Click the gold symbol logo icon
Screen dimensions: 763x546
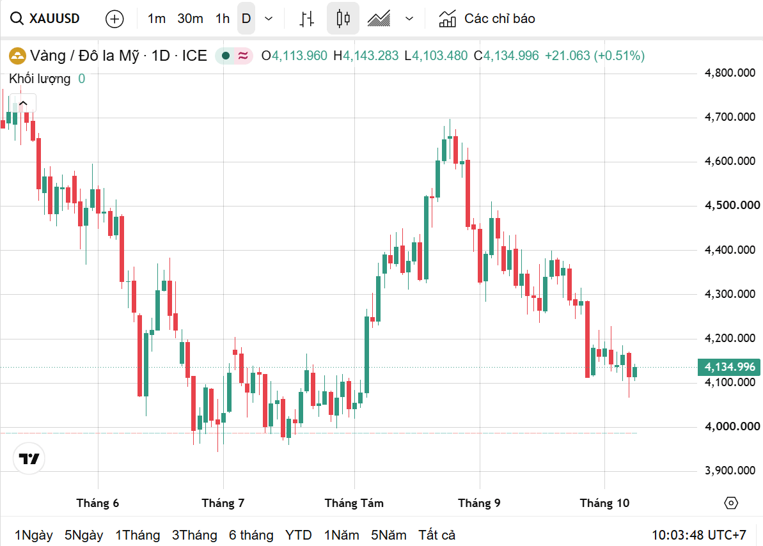[x=17, y=56]
